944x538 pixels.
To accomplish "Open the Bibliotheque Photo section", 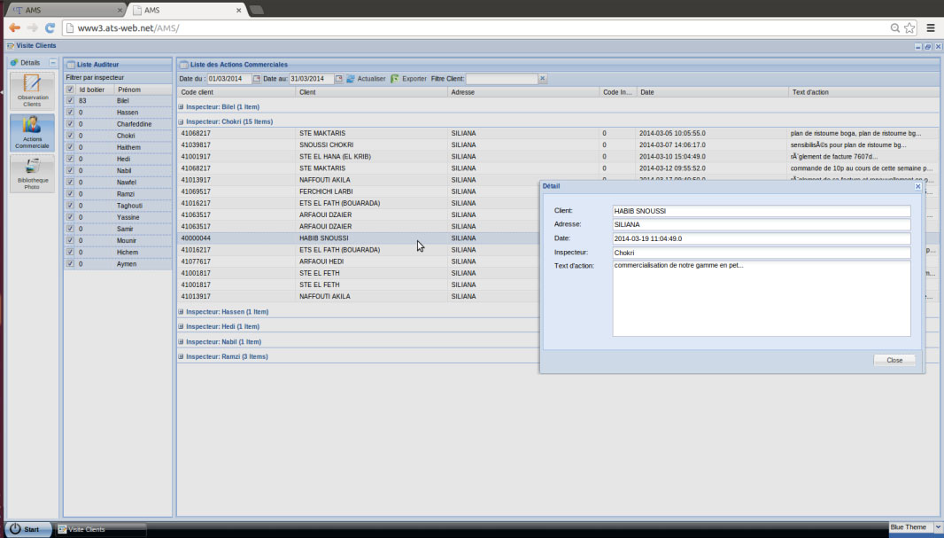I will pos(32,173).
